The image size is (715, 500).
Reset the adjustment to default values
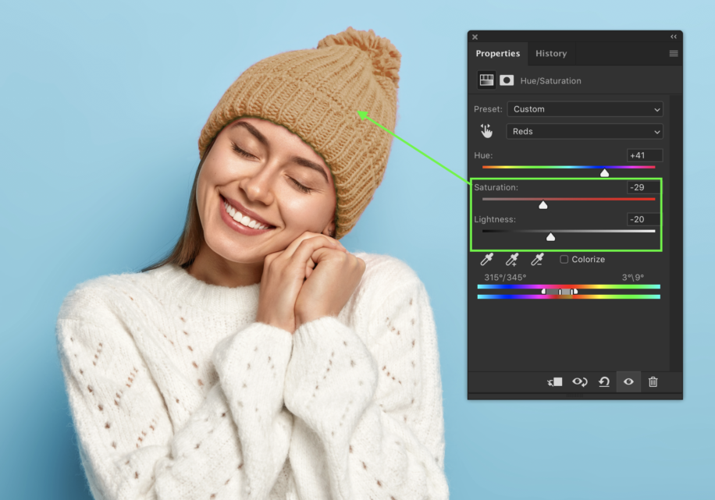(604, 382)
